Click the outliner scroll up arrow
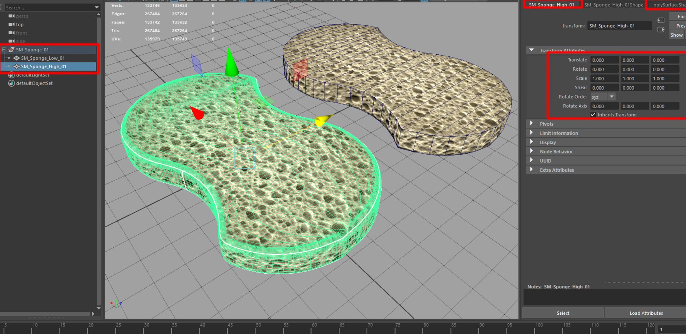 coord(99,15)
